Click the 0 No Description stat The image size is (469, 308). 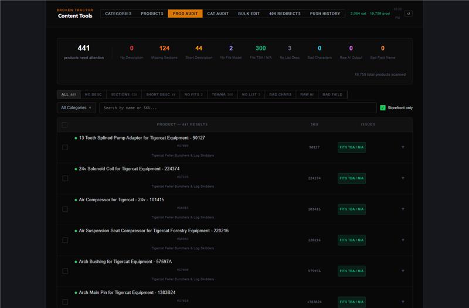pos(131,52)
